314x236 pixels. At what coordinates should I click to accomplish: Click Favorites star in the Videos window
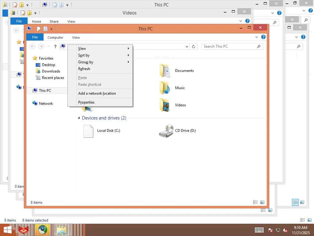[19, 42]
